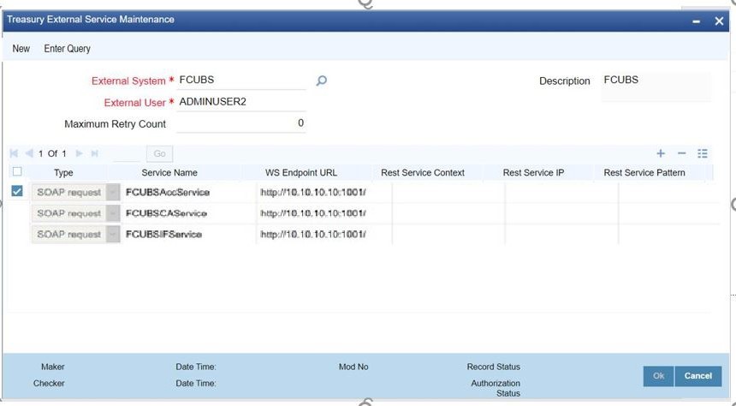Open single record view list icon
The width and height of the screenshot is (736, 406).
[703, 153]
